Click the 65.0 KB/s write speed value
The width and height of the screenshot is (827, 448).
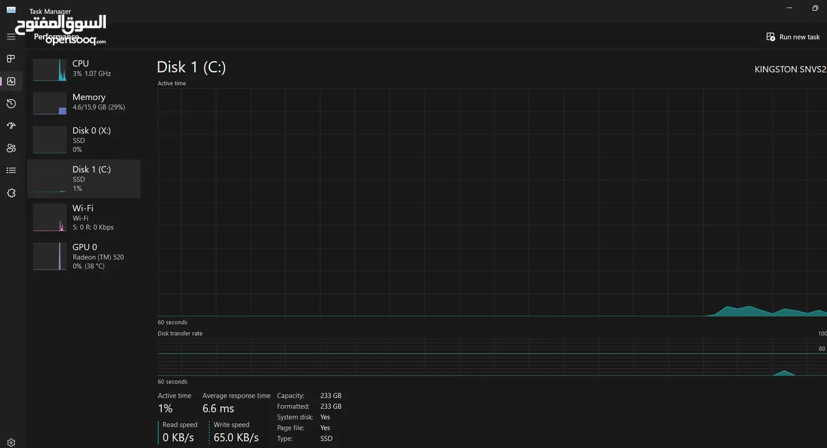click(236, 438)
